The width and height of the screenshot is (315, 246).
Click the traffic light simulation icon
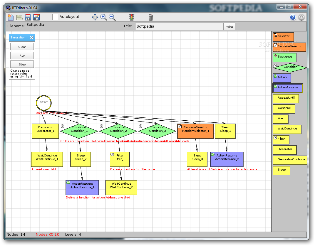132,17
